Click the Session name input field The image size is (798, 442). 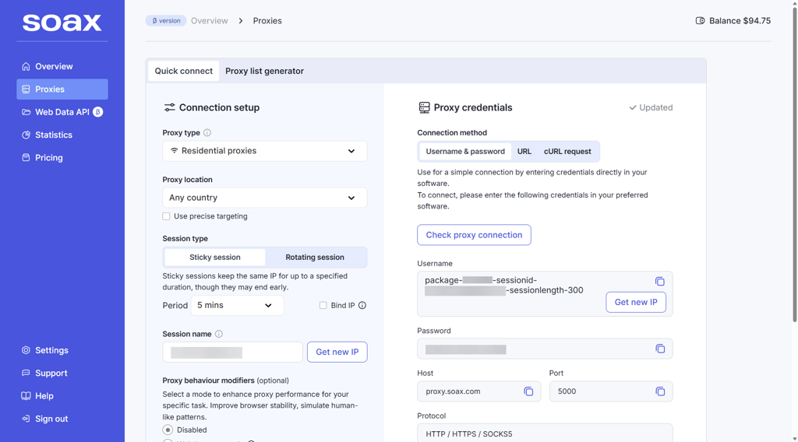click(x=232, y=352)
